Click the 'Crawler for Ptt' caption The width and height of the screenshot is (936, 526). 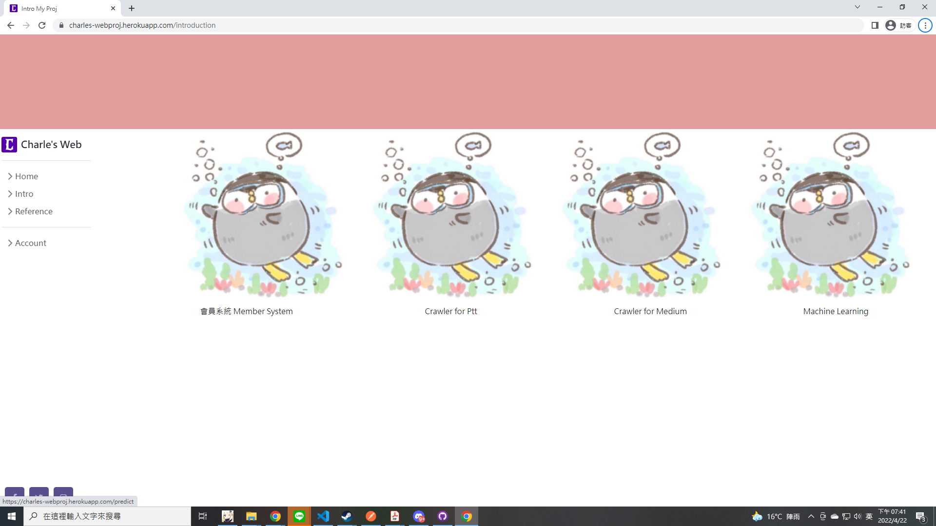pyautogui.click(x=451, y=311)
